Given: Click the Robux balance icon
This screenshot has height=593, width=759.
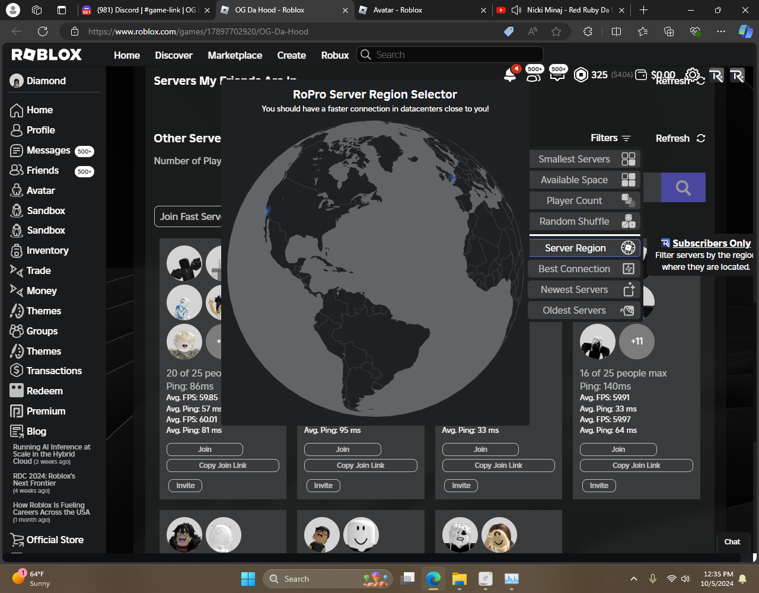Looking at the screenshot, I should click(x=581, y=75).
